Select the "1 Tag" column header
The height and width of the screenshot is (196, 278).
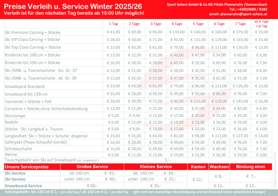coord(113,24)
